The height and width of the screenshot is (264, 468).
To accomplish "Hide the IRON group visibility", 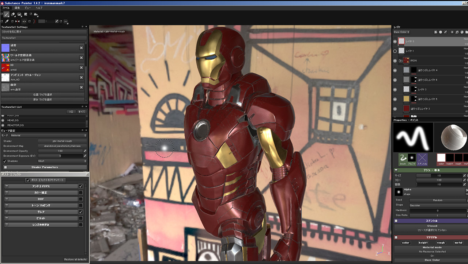I will pyautogui.click(x=395, y=61).
